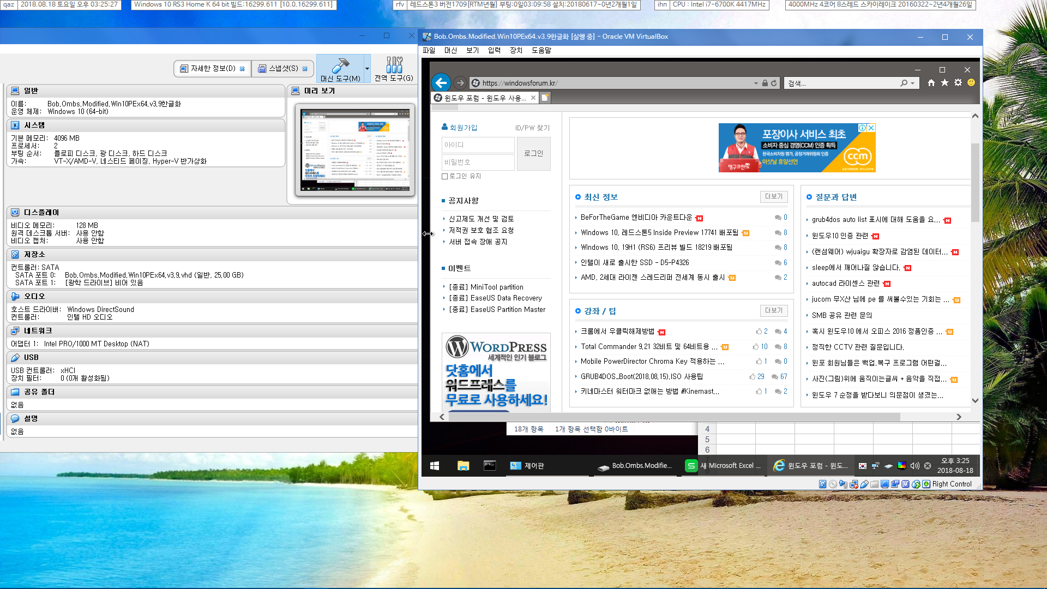
Task: Click the 오디오 (Audio) section icon
Action: [15, 296]
